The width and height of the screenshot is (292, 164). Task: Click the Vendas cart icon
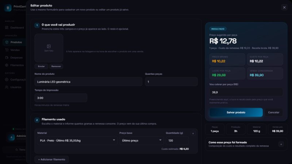[x=7, y=50]
